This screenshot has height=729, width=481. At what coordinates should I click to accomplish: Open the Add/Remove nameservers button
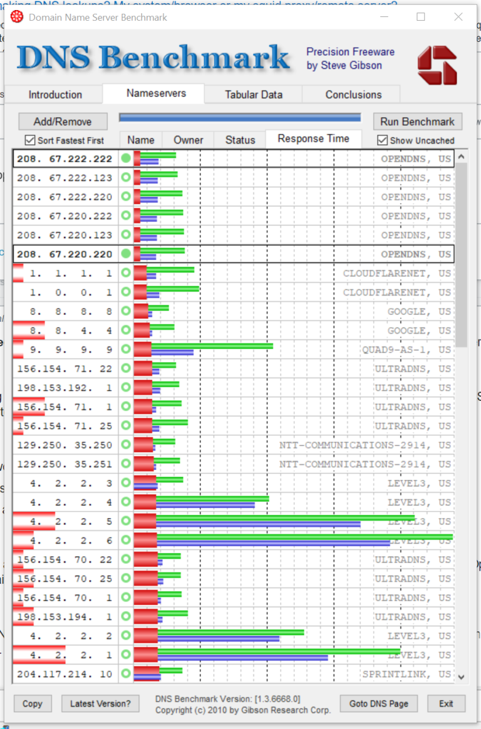tap(63, 121)
